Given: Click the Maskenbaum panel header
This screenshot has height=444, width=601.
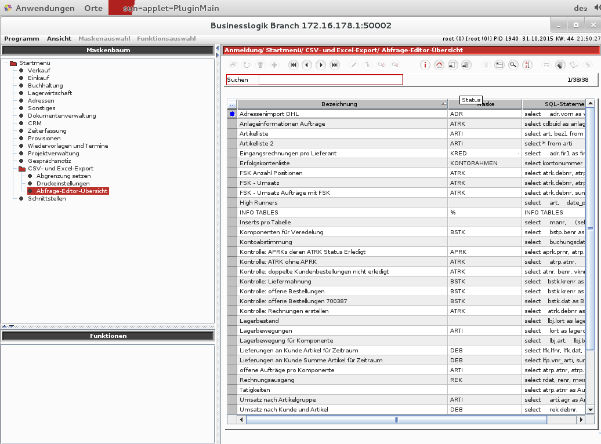Looking at the screenshot, I should pos(108,50).
